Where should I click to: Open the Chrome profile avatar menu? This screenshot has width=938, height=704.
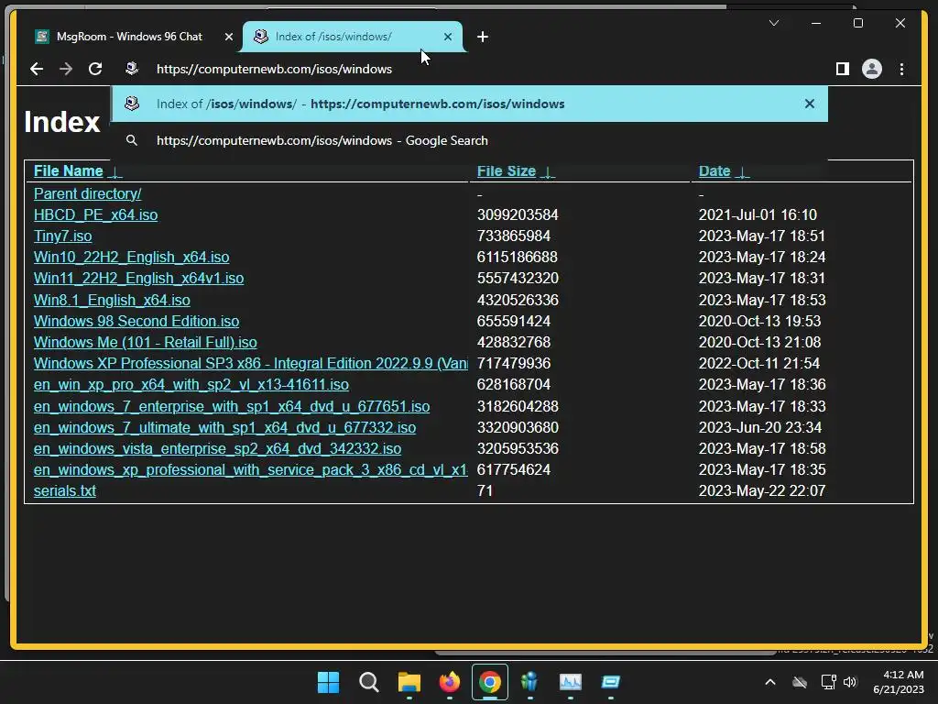pos(872,69)
